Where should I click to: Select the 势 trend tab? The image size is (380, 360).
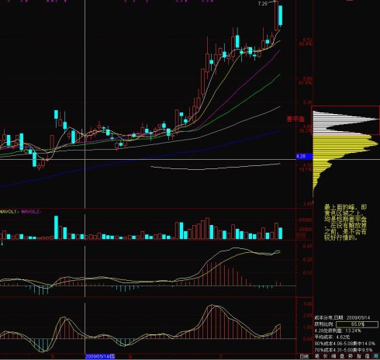pyautogui.click(x=351, y=356)
